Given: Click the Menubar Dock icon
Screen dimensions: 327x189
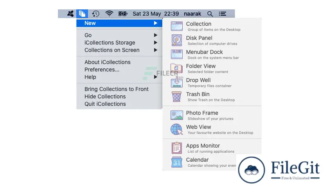Looking at the screenshot, I should [x=177, y=54].
